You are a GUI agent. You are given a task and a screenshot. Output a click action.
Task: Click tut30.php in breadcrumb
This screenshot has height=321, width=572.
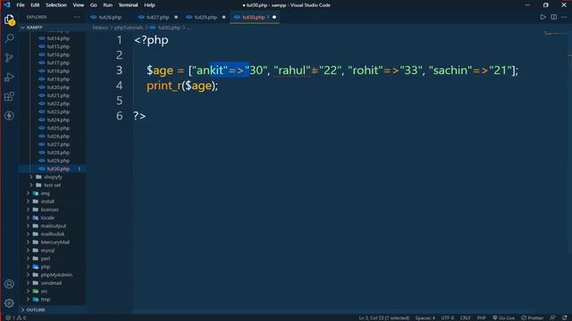tap(169, 28)
